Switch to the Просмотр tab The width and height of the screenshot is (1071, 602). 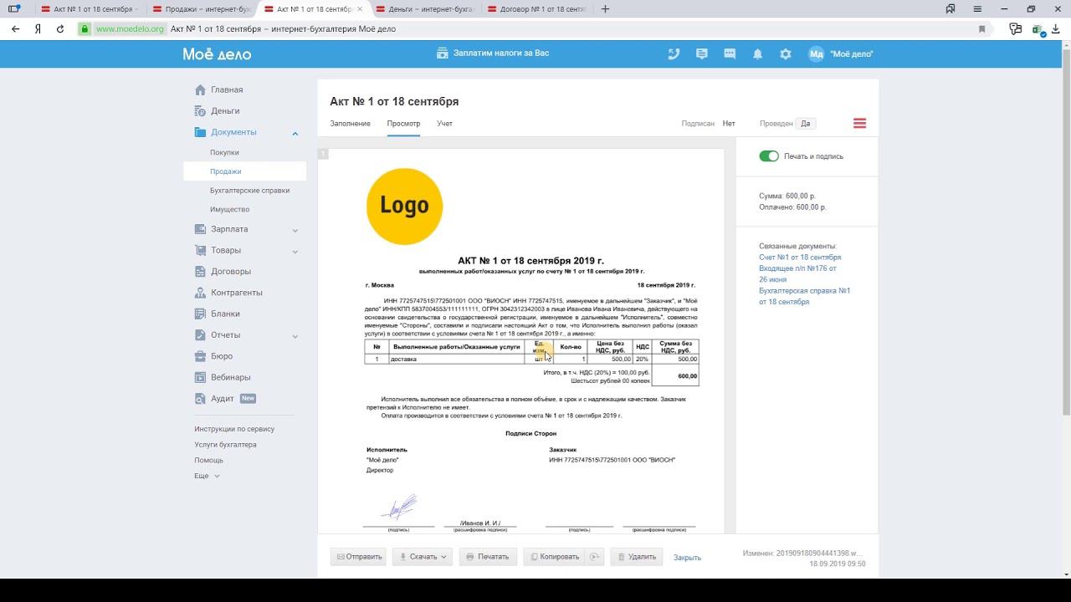[403, 124]
